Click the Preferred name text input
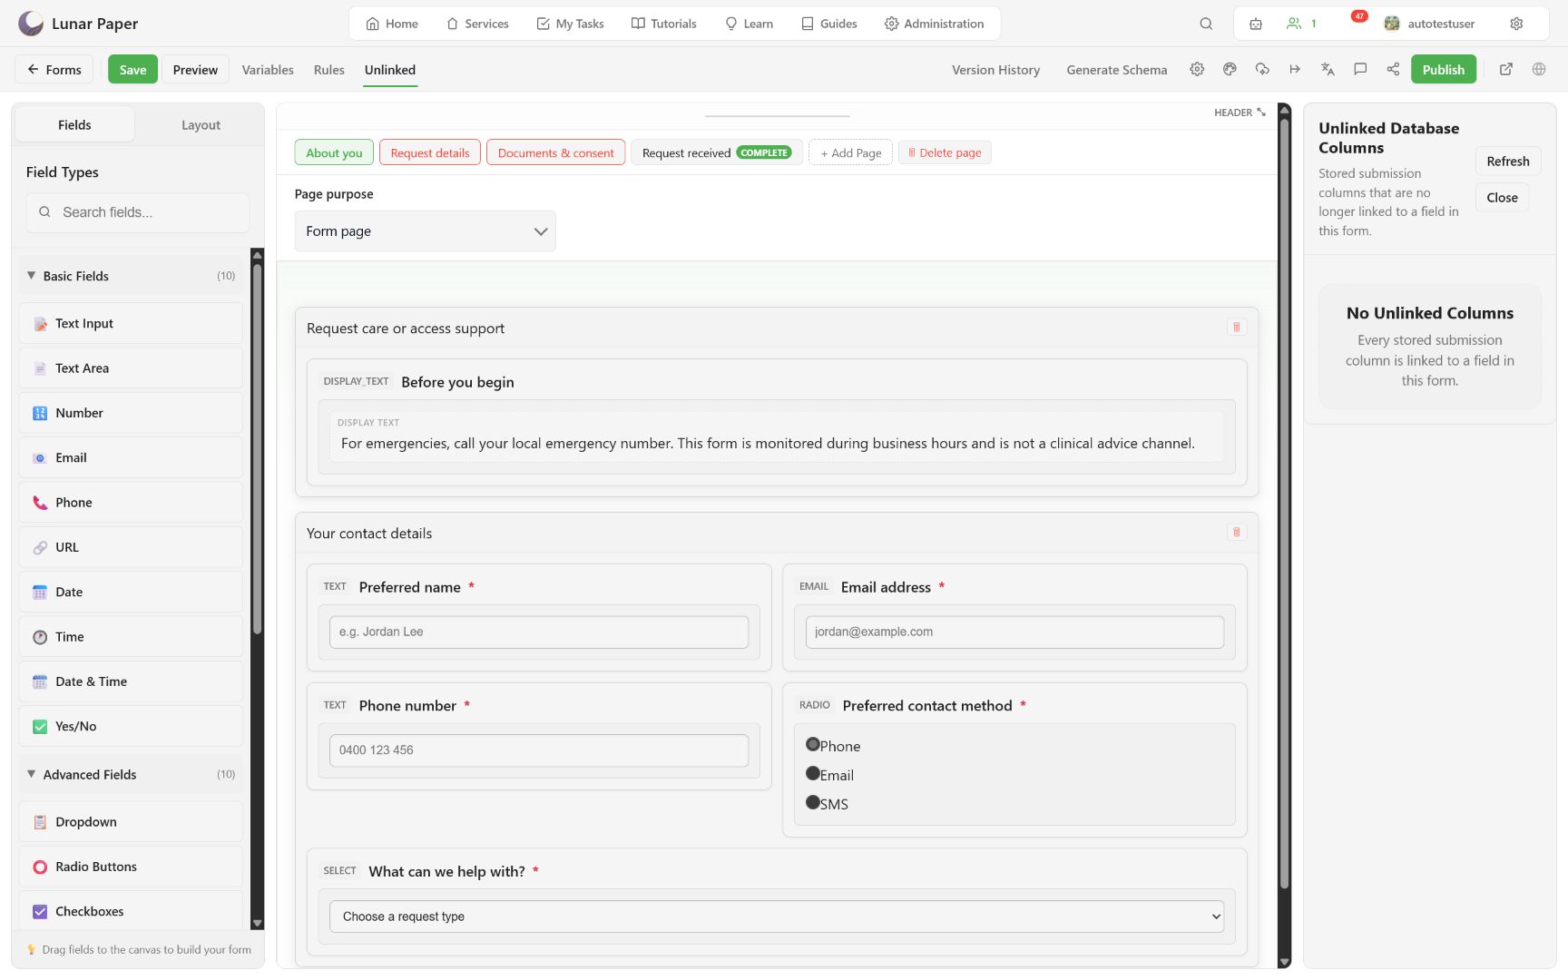This screenshot has width=1568, height=980. [x=539, y=632]
